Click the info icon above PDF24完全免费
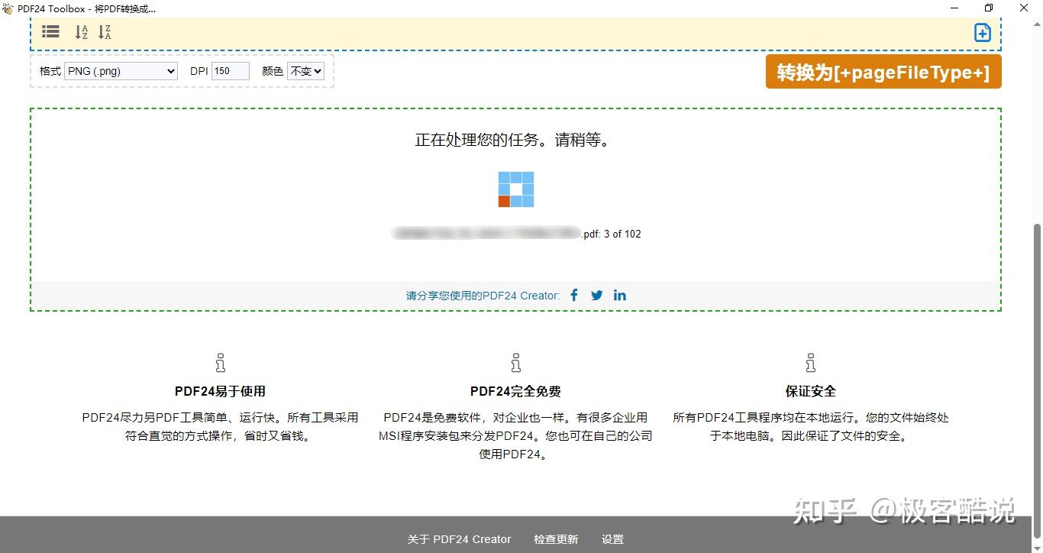 coord(515,362)
